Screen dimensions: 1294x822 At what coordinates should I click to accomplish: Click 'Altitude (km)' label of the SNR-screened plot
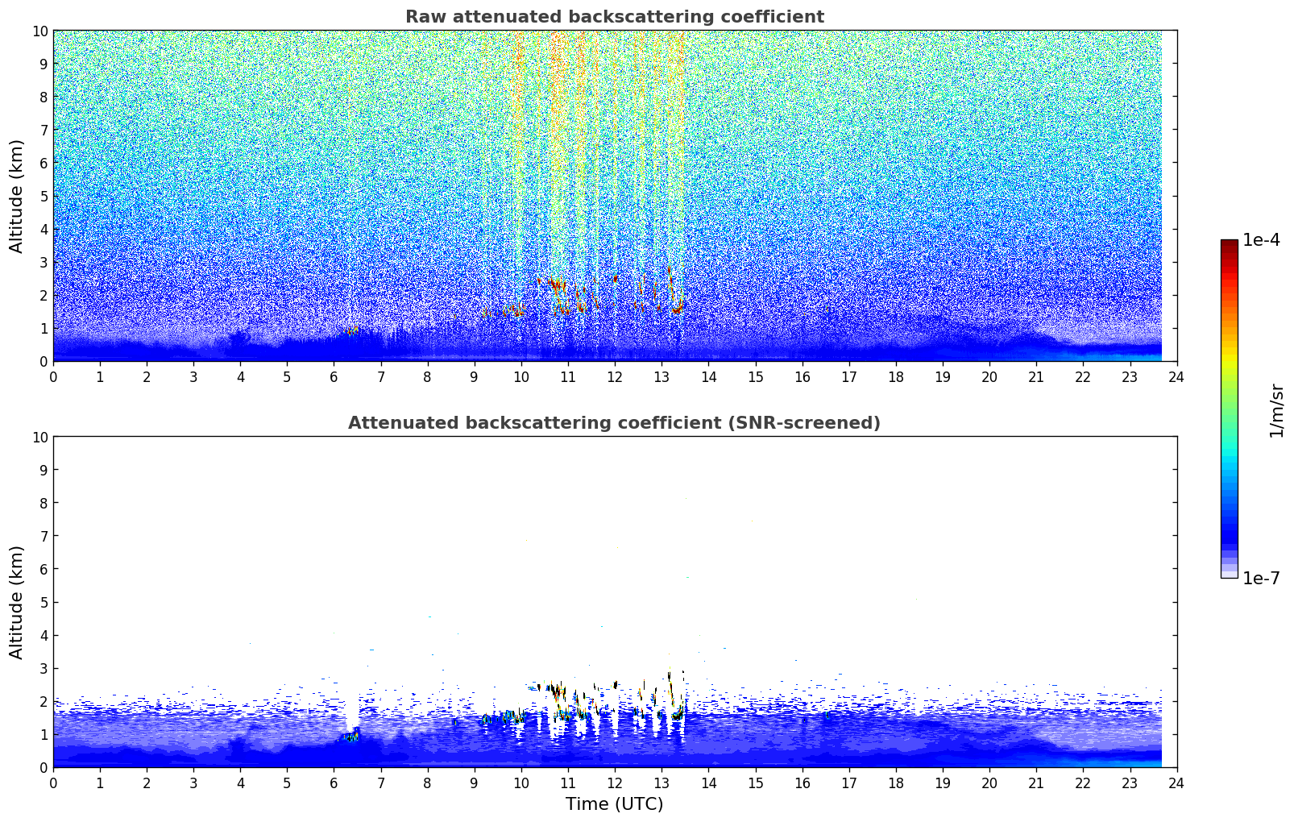click(17, 602)
